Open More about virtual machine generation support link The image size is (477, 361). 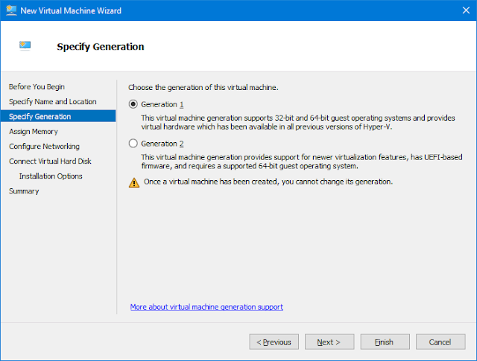coord(206,307)
